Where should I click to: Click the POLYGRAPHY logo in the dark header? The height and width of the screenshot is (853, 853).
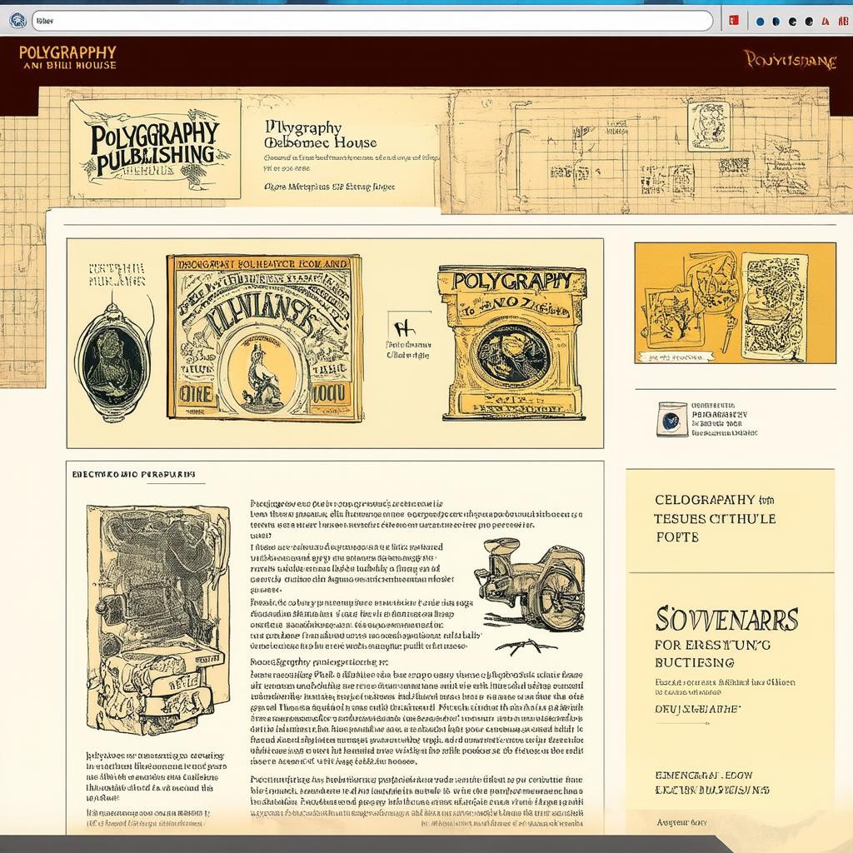click(x=67, y=57)
